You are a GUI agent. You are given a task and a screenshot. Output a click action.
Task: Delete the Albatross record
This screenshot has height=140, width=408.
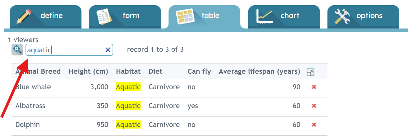(314, 106)
